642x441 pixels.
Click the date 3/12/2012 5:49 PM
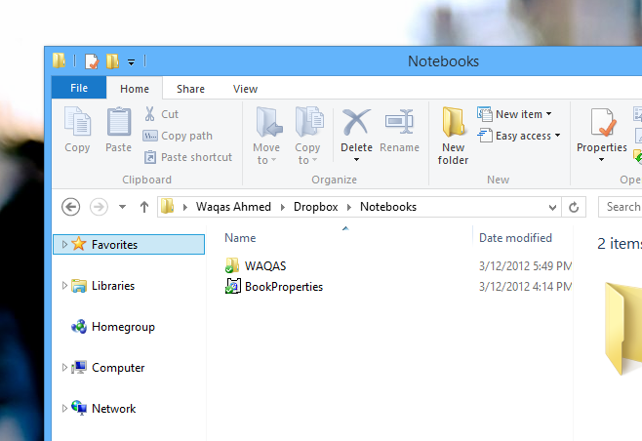pos(525,266)
